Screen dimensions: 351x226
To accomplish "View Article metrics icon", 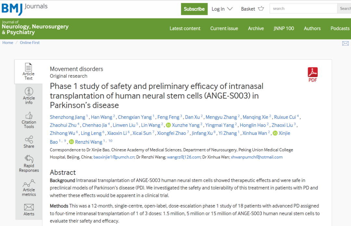I will tap(29, 183).
